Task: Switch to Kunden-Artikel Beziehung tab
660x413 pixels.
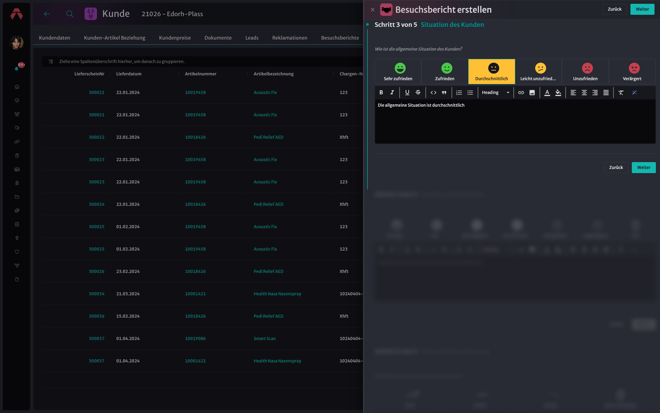Action: pyautogui.click(x=114, y=38)
